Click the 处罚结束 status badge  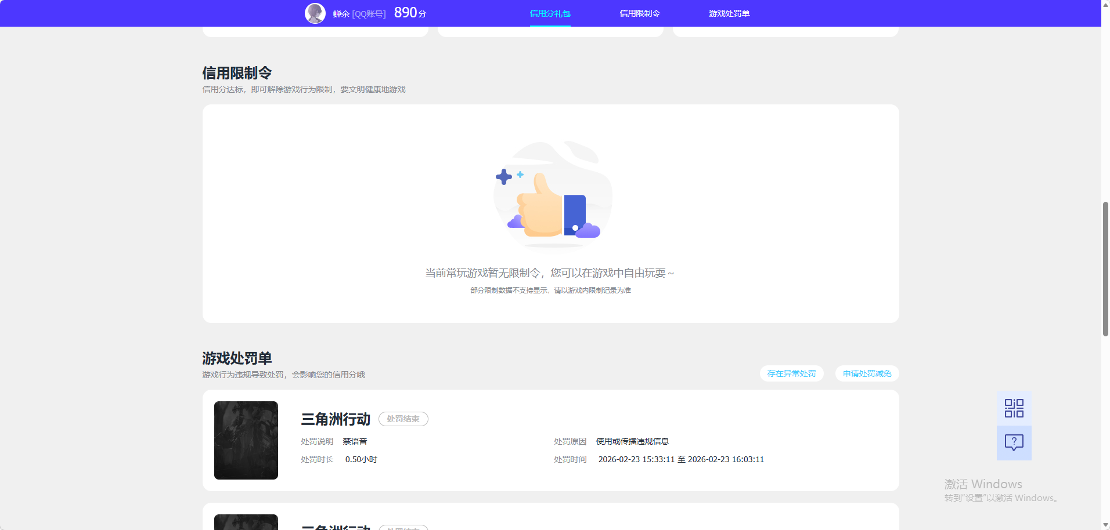click(x=403, y=419)
